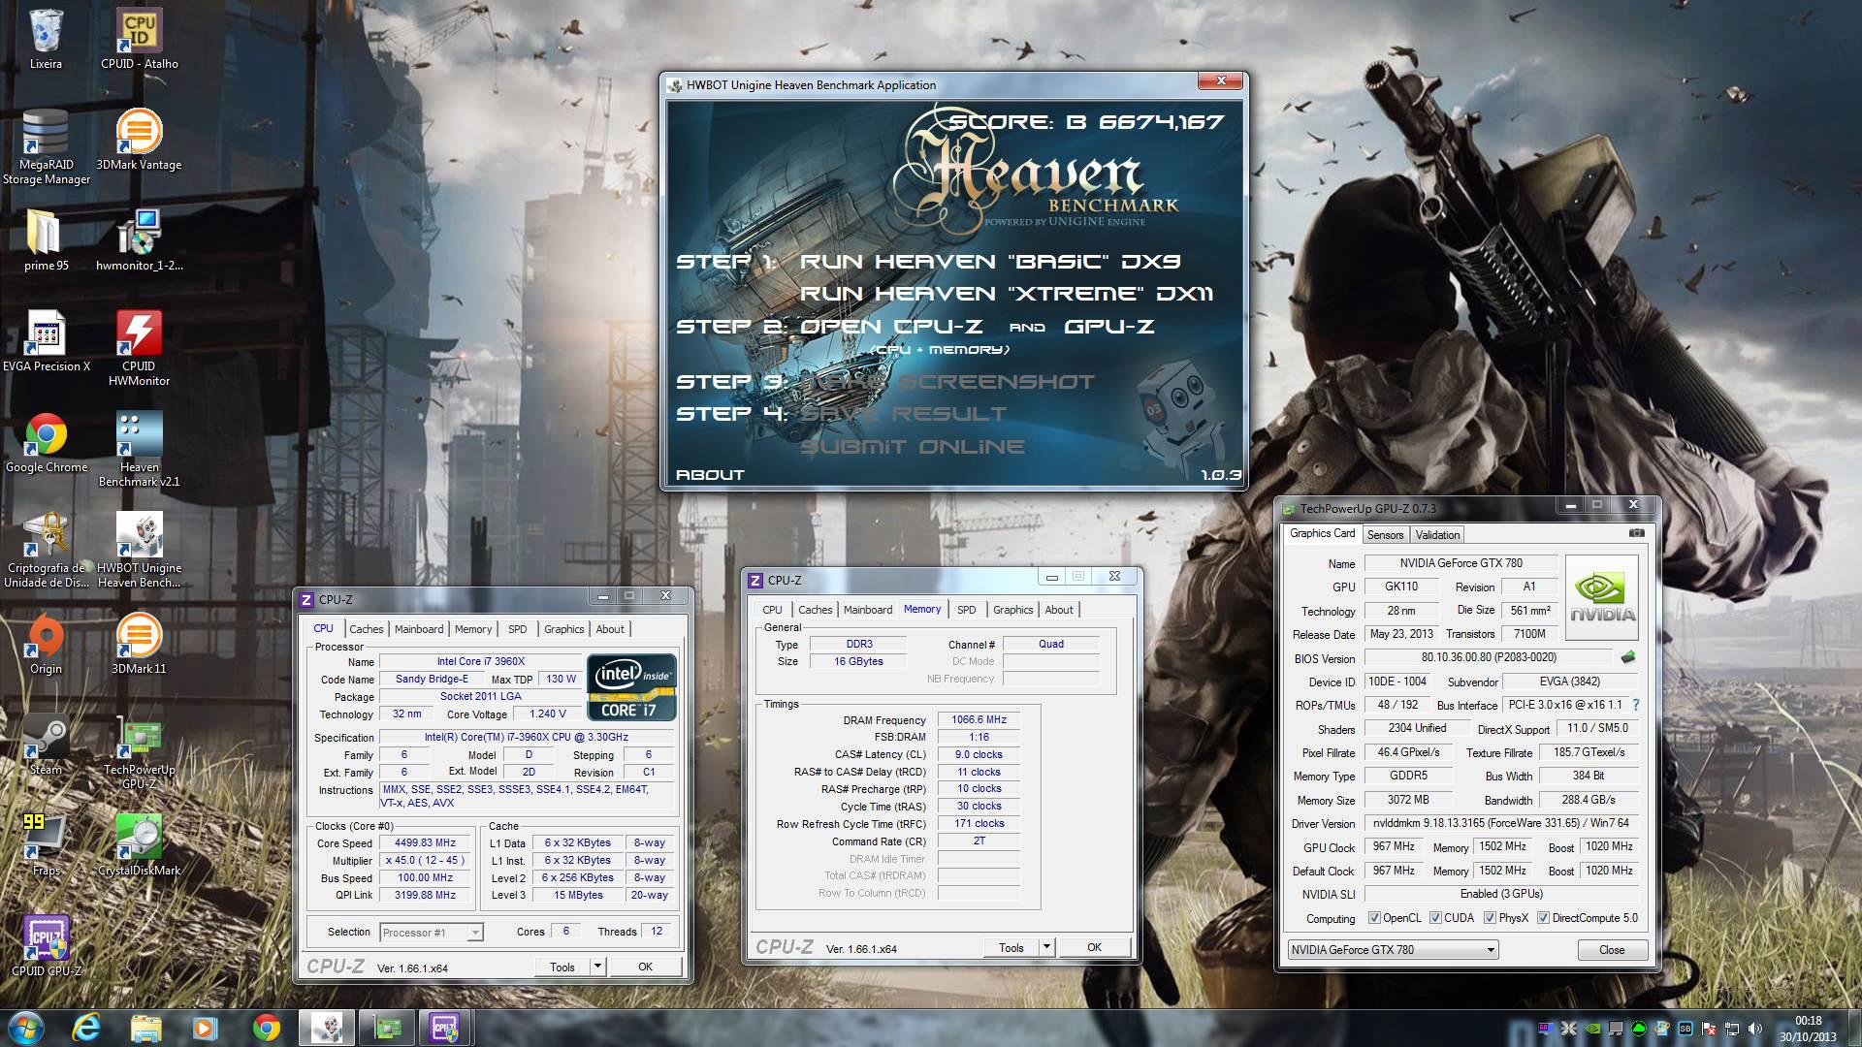Click the BIOS save chip icon in GPU-Z
Screen dimensions: 1862x1047
[x=1628, y=657]
